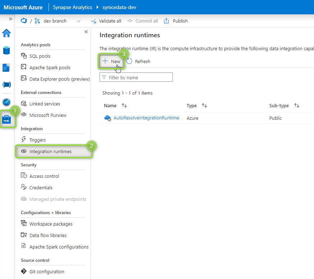Click the Credentials person-key icon
Viewport: 314px width, 279px height.
(24, 187)
